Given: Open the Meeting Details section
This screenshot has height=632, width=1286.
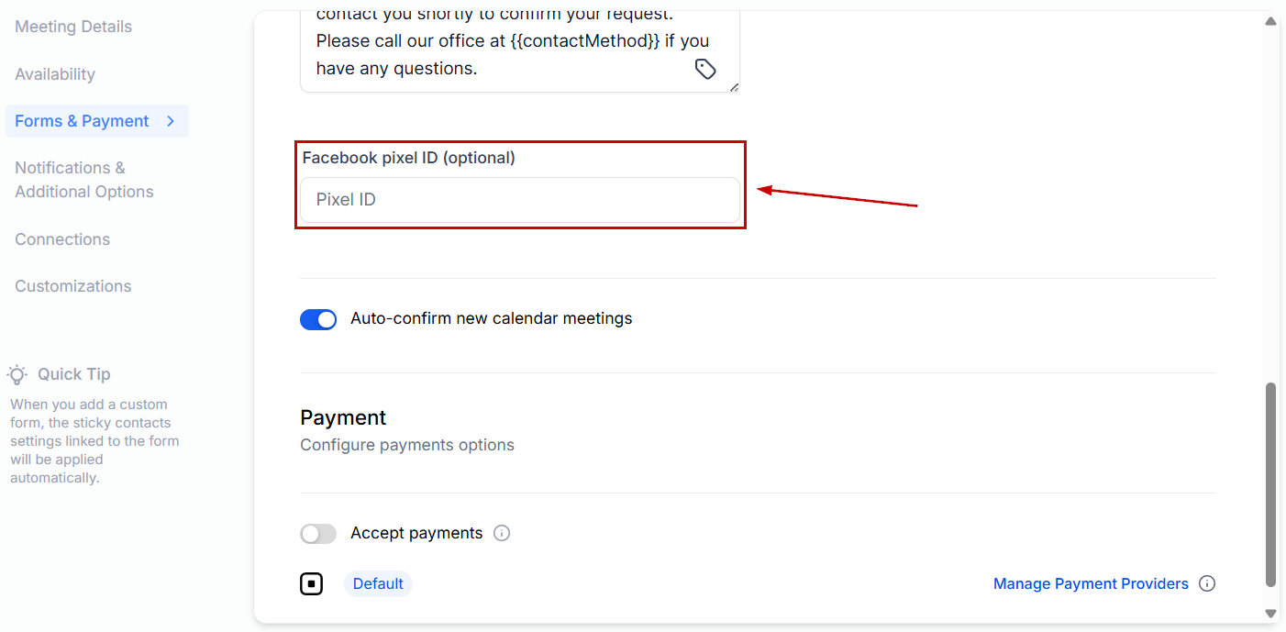Looking at the screenshot, I should click(73, 27).
